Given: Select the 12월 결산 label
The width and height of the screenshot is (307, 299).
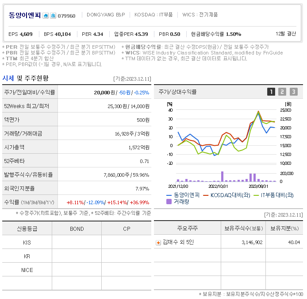Looking at the screenshot, I should tap(286, 34).
